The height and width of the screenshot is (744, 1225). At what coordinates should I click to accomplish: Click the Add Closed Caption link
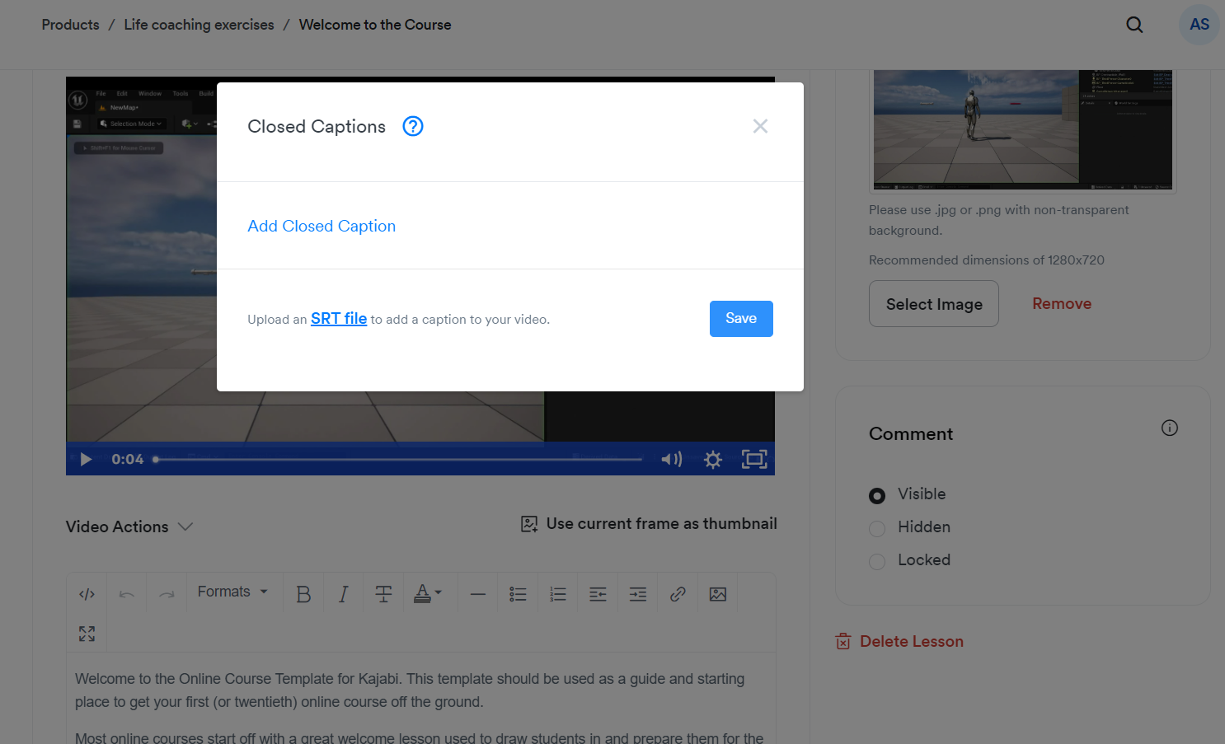click(322, 226)
